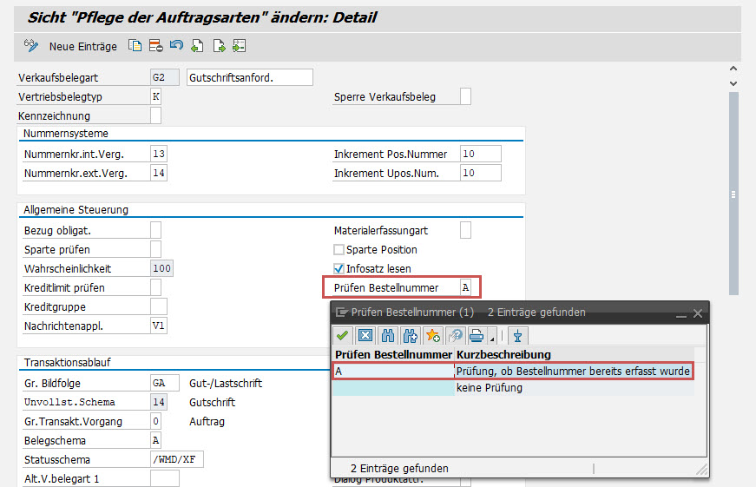Click the Statusschema field /WMD/XF
756x487 pixels.
coord(176,459)
